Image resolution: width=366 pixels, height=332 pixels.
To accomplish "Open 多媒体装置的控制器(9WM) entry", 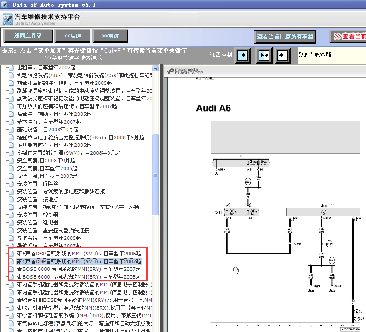I will coord(68,153).
